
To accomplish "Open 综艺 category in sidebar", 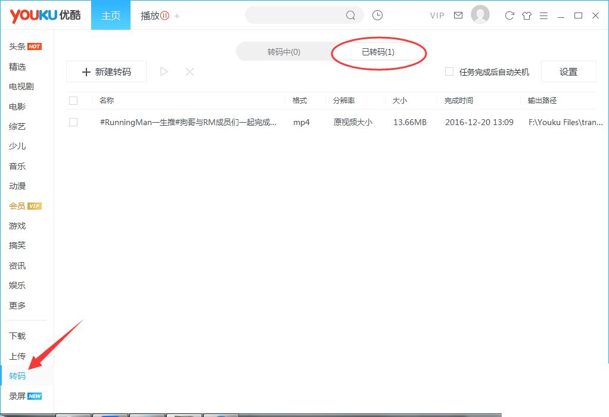I will point(17,126).
